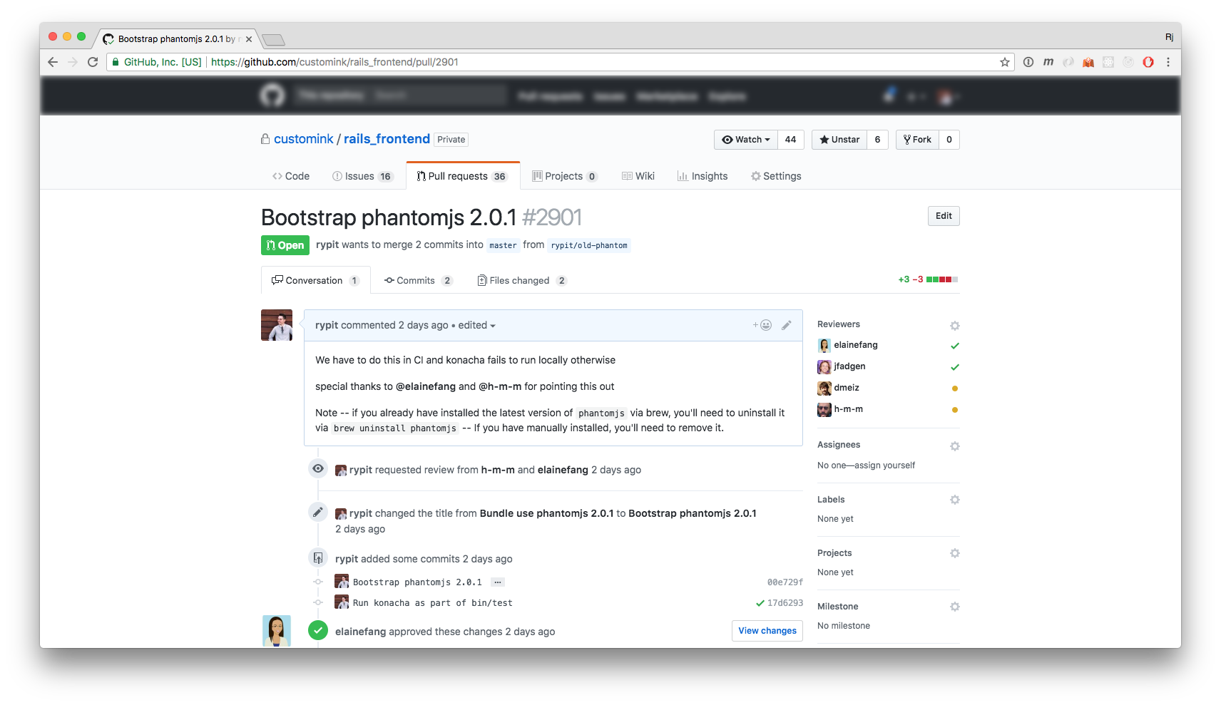
Task: Add reaction with smiley icon
Action: click(762, 325)
